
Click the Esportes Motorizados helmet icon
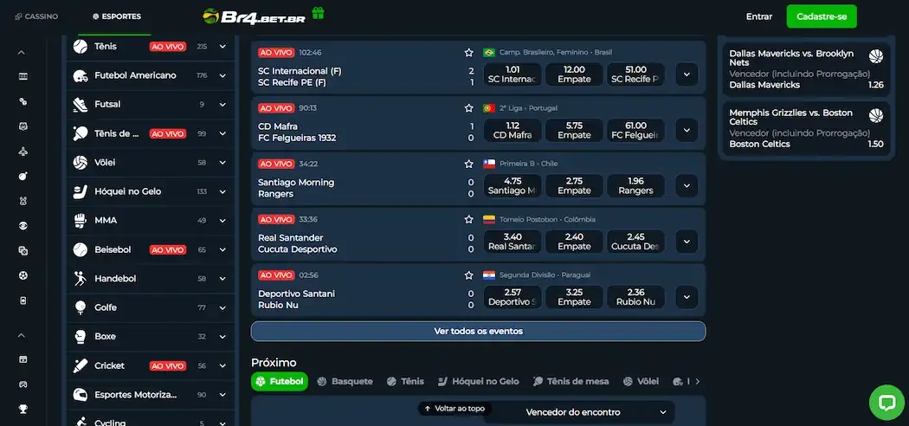point(80,395)
